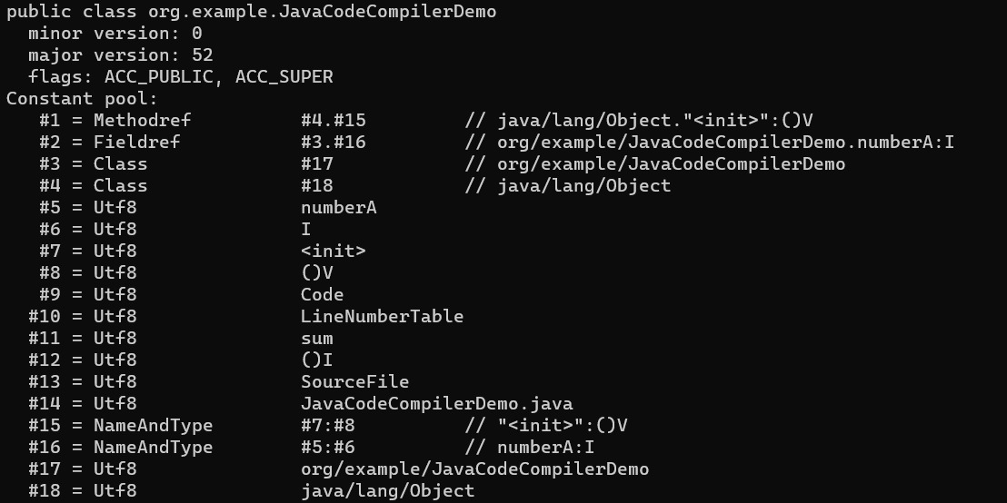Click the Code Utf8 value at #9
Screen dimensions: 1007x503
tap(322, 295)
